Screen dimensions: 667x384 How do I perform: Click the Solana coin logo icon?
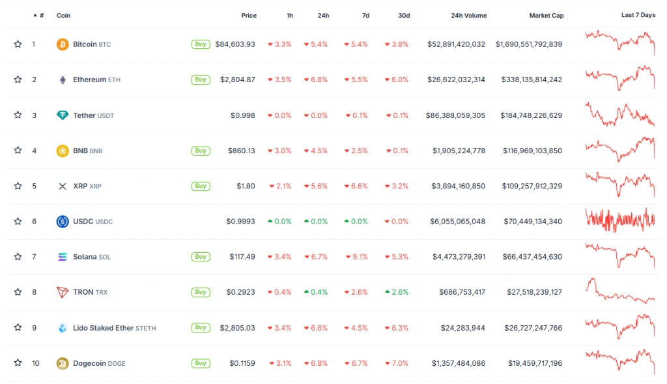pyautogui.click(x=63, y=257)
